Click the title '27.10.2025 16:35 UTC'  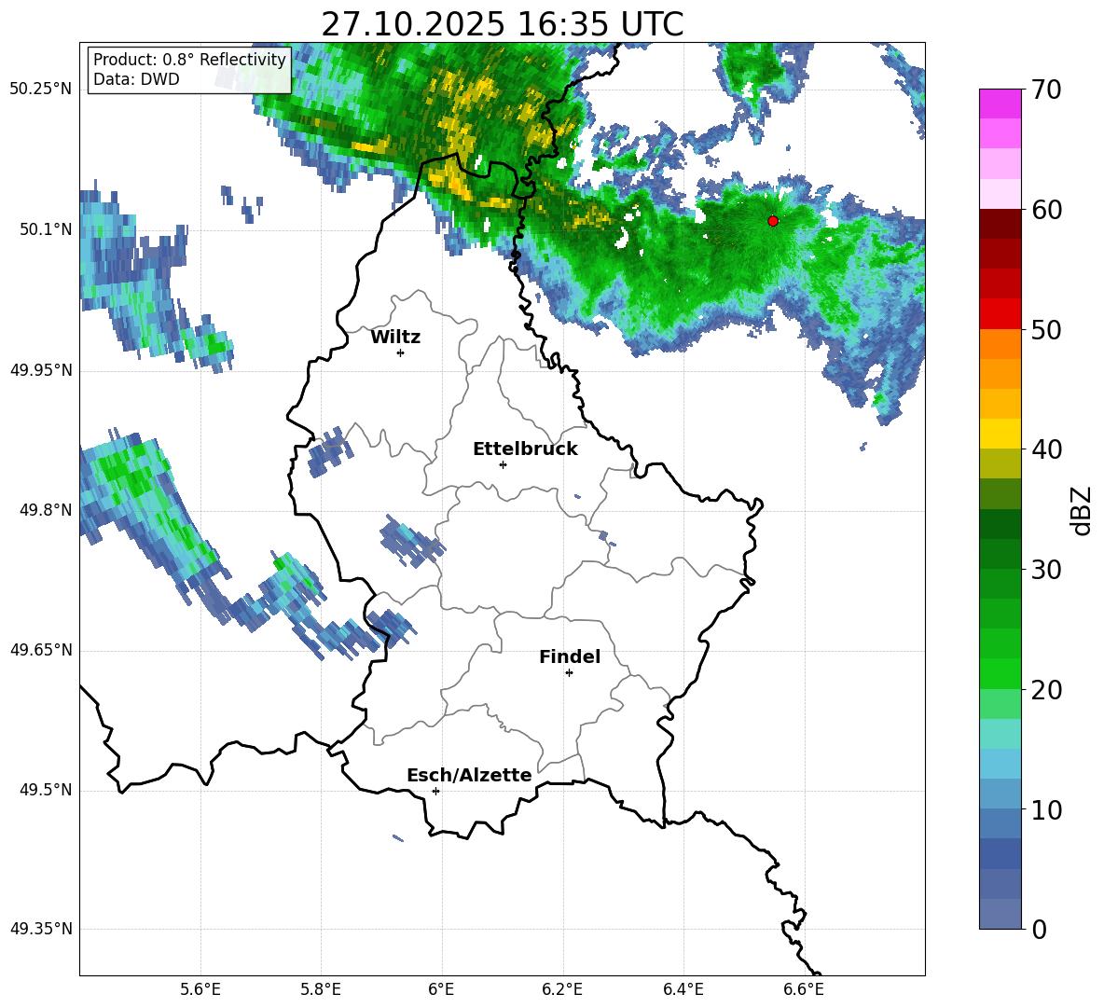coord(502,24)
